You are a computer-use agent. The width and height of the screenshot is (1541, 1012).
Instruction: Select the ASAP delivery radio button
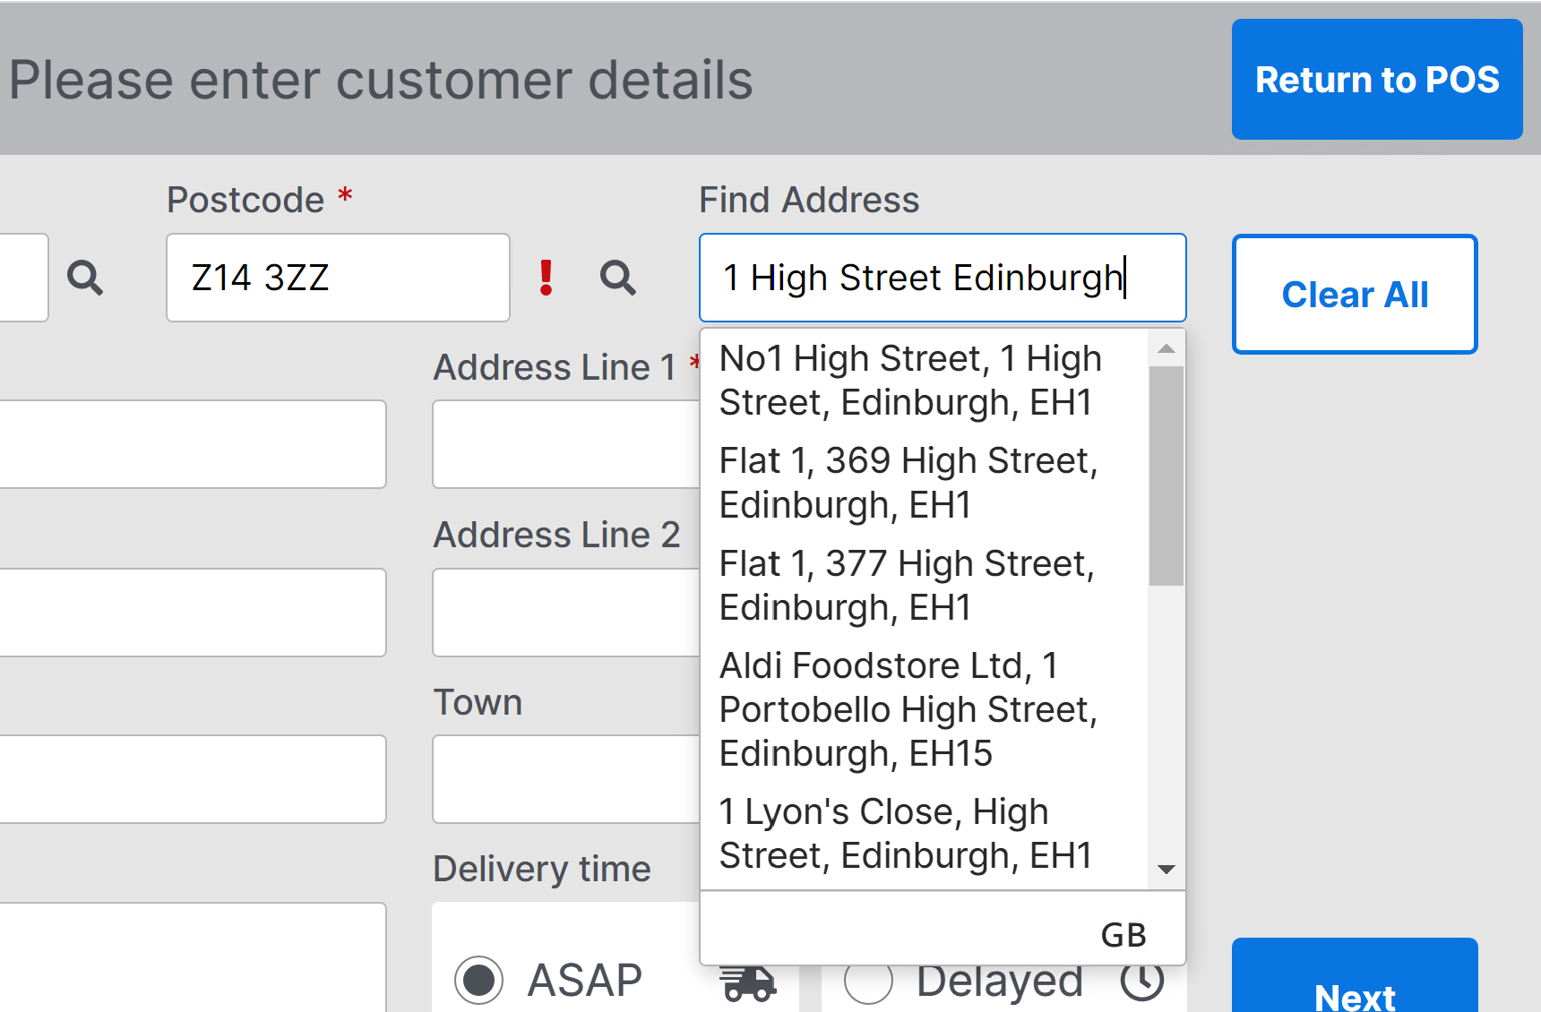(x=479, y=980)
